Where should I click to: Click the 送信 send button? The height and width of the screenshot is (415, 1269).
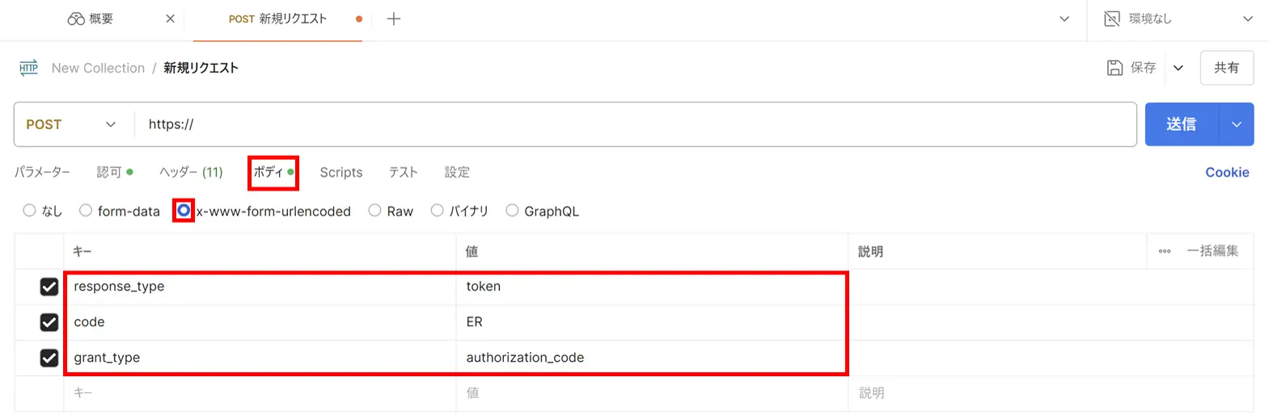coord(1182,124)
